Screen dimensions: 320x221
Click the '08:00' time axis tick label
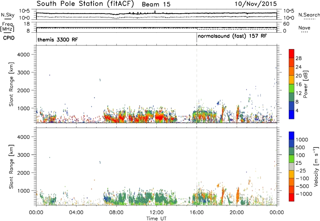pyautogui.click(x=116, y=213)
